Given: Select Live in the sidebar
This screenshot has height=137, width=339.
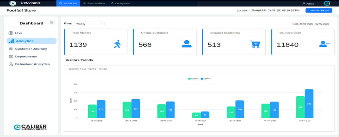Looking at the screenshot, I should point(19,33).
